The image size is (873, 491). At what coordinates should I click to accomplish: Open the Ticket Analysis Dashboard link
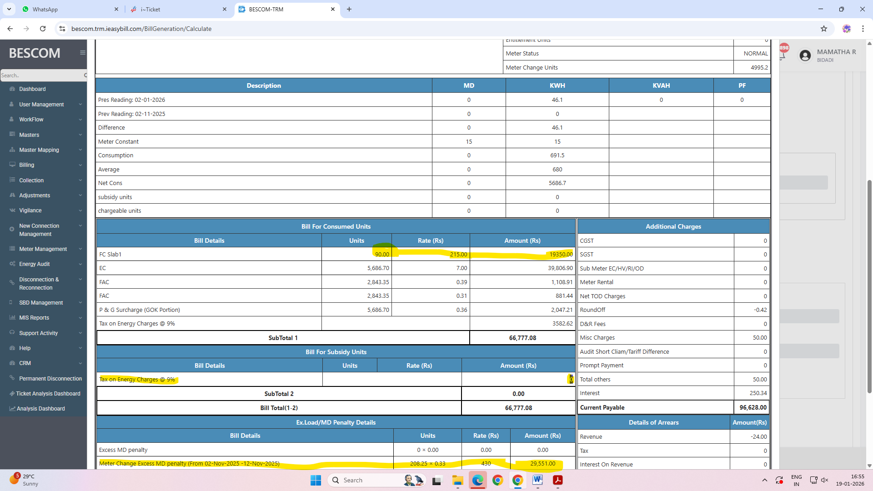coord(48,394)
